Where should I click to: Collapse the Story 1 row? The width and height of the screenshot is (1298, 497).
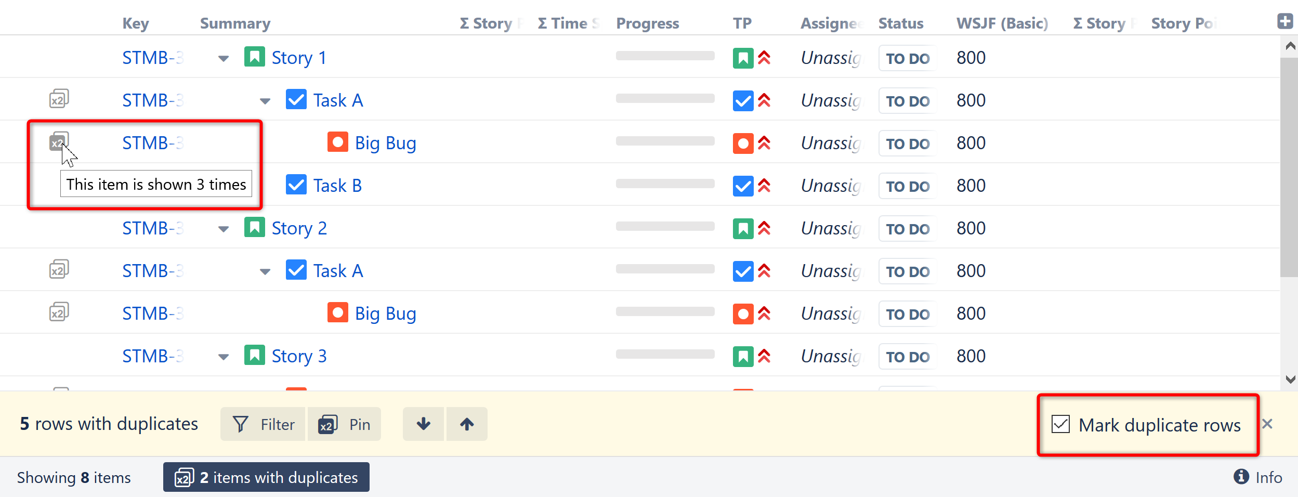224,58
